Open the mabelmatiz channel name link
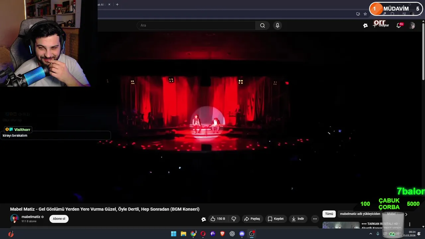Image resolution: width=425 pixels, height=239 pixels. (x=31, y=217)
